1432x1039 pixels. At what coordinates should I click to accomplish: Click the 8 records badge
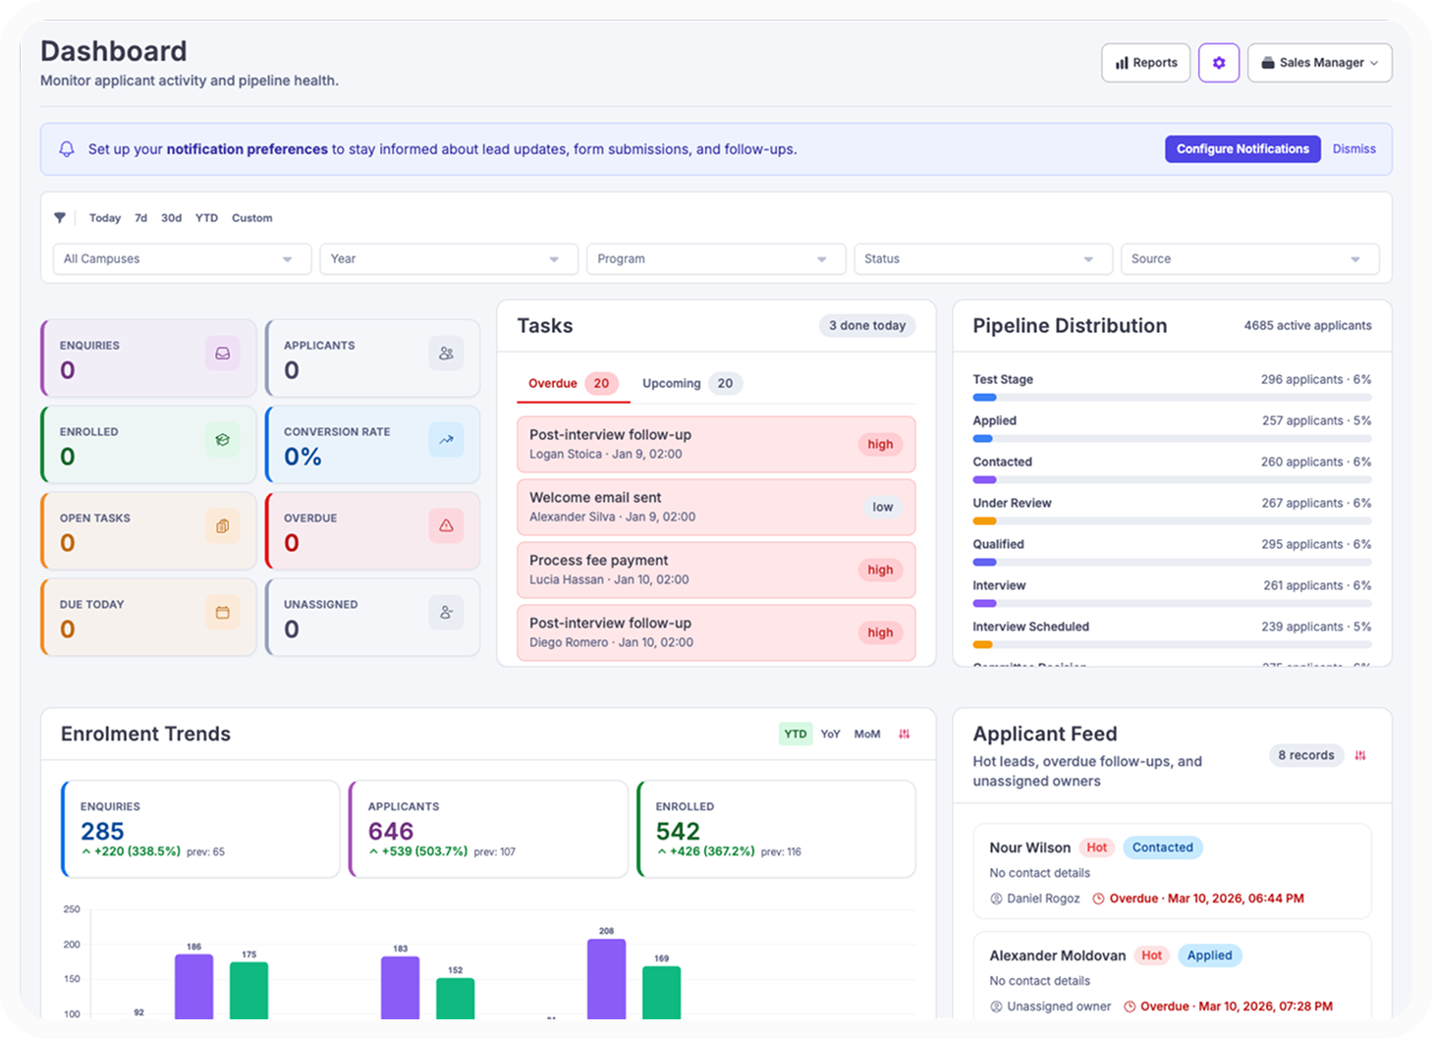point(1305,756)
